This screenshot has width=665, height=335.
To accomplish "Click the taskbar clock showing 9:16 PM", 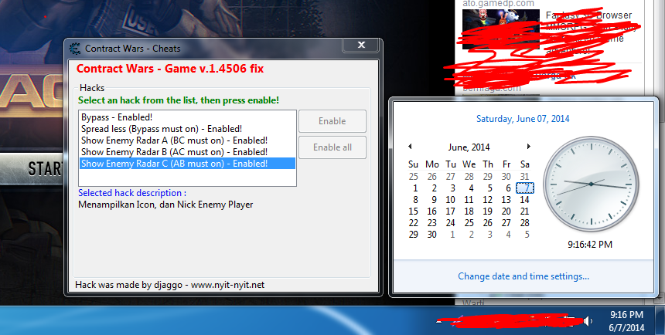I will click(626, 320).
